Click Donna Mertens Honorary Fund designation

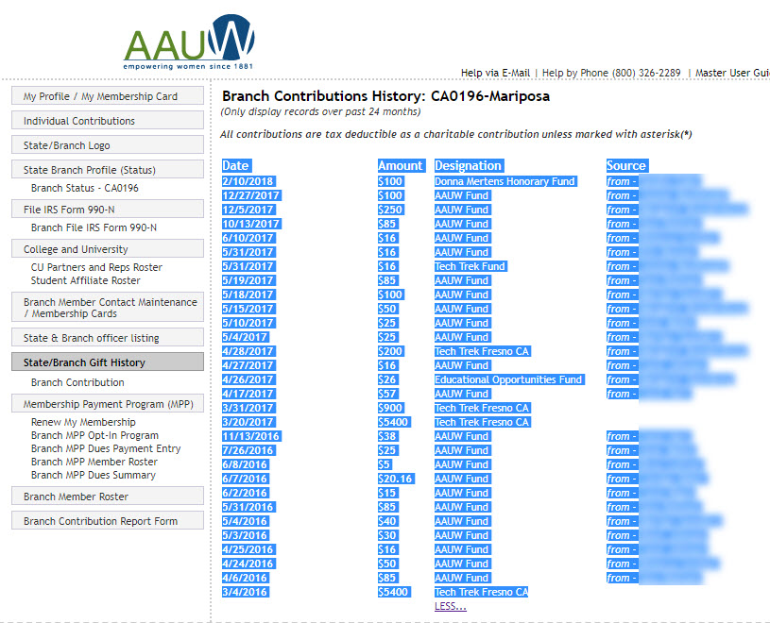505,181
